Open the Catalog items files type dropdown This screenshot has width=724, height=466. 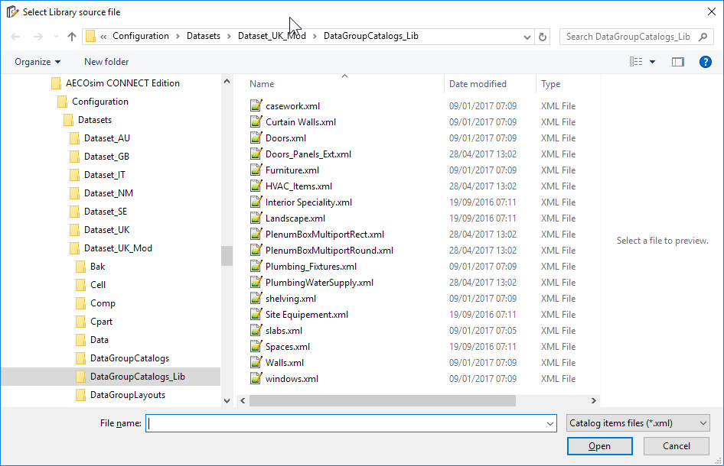coord(638,423)
